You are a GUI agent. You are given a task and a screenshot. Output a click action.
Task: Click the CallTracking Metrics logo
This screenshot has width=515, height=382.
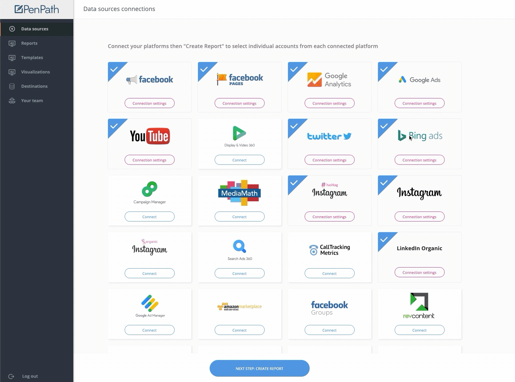pyautogui.click(x=329, y=250)
